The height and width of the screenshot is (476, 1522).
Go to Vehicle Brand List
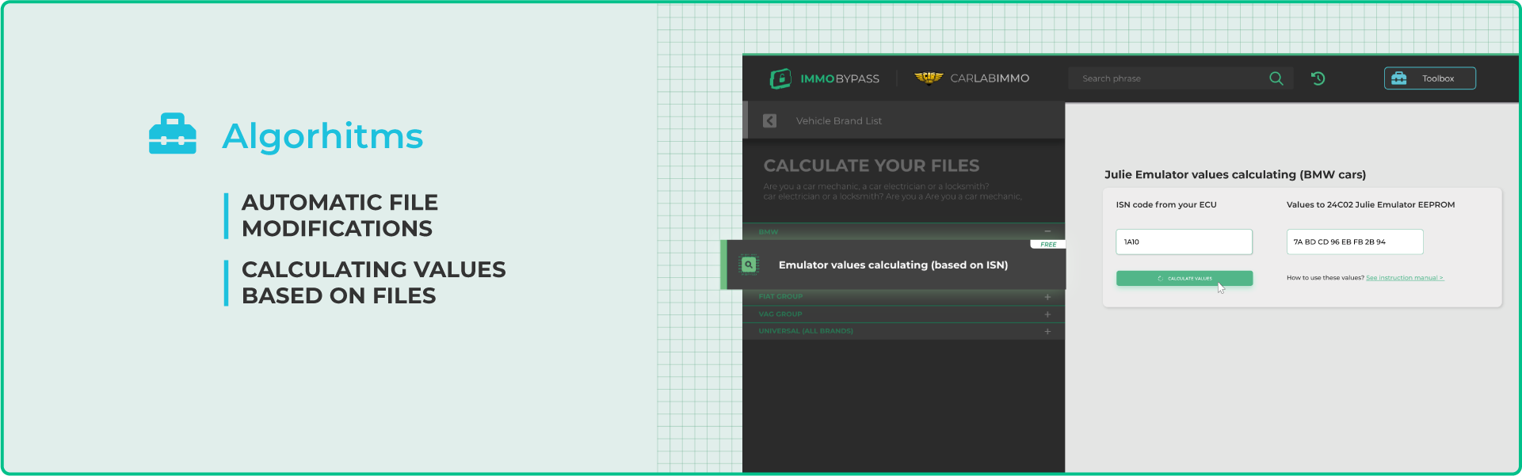[838, 121]
